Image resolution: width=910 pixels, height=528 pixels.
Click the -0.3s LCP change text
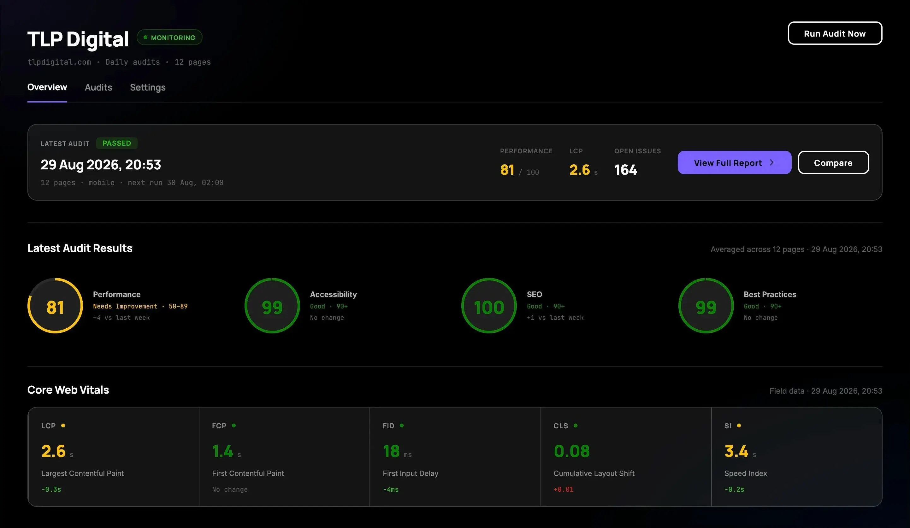51,490
